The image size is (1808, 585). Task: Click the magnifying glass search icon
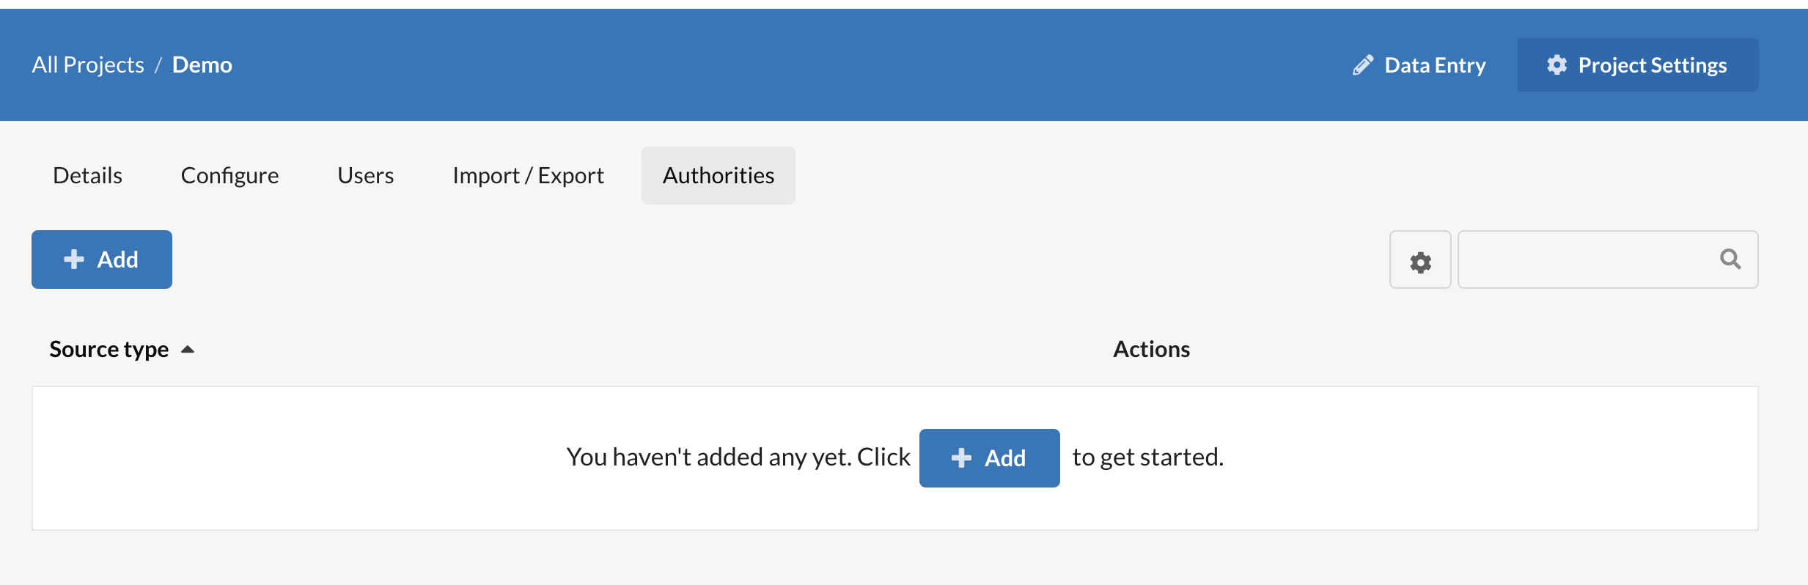pos(1730,259)
